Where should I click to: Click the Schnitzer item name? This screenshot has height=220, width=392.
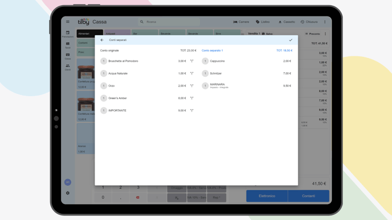[x=216, y=73]
